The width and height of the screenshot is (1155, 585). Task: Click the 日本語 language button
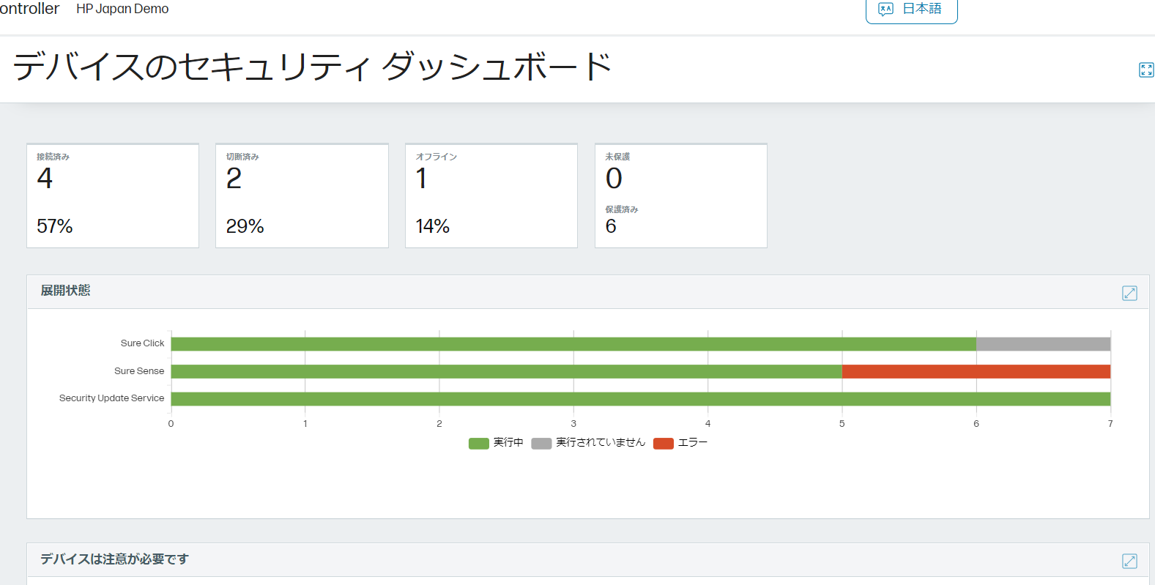(x=911, y=9)
